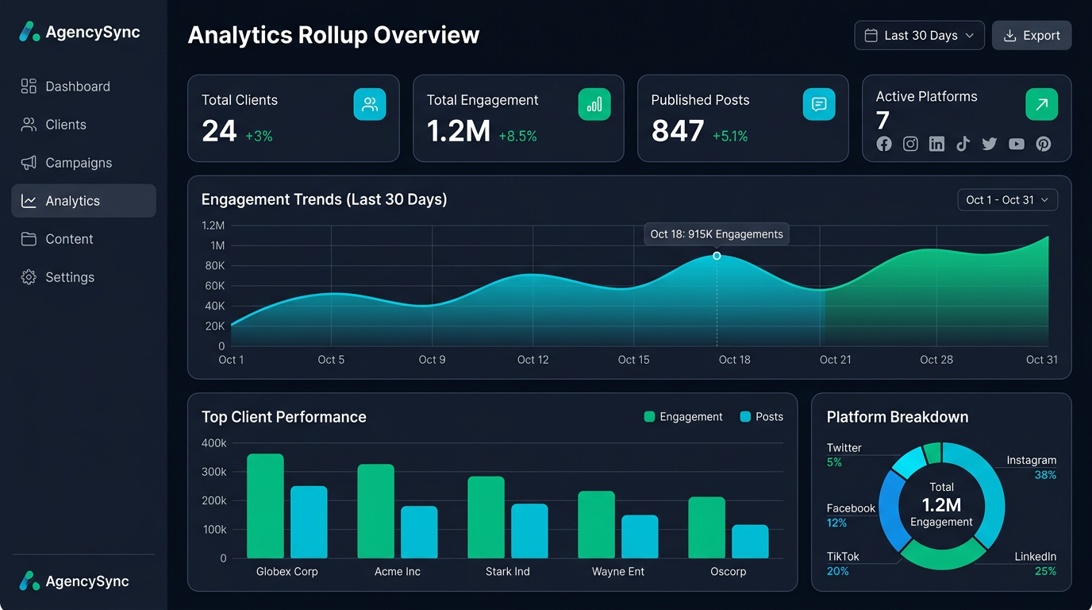Click the Settings gear in the sidebar
The width and height of the screenshot is (1092, 610).
click(x=27, y=277)
